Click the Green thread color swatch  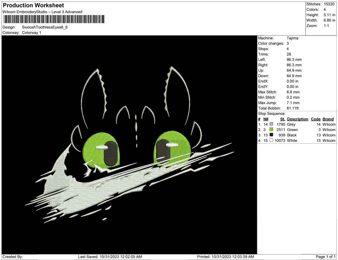(x=271, y=129)
